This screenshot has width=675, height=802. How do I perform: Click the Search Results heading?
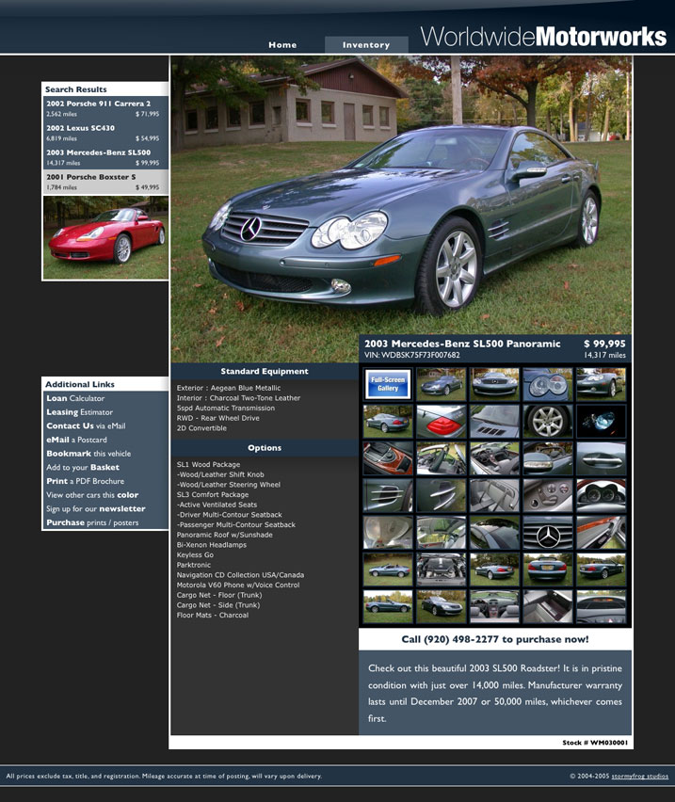pos(75,89)
